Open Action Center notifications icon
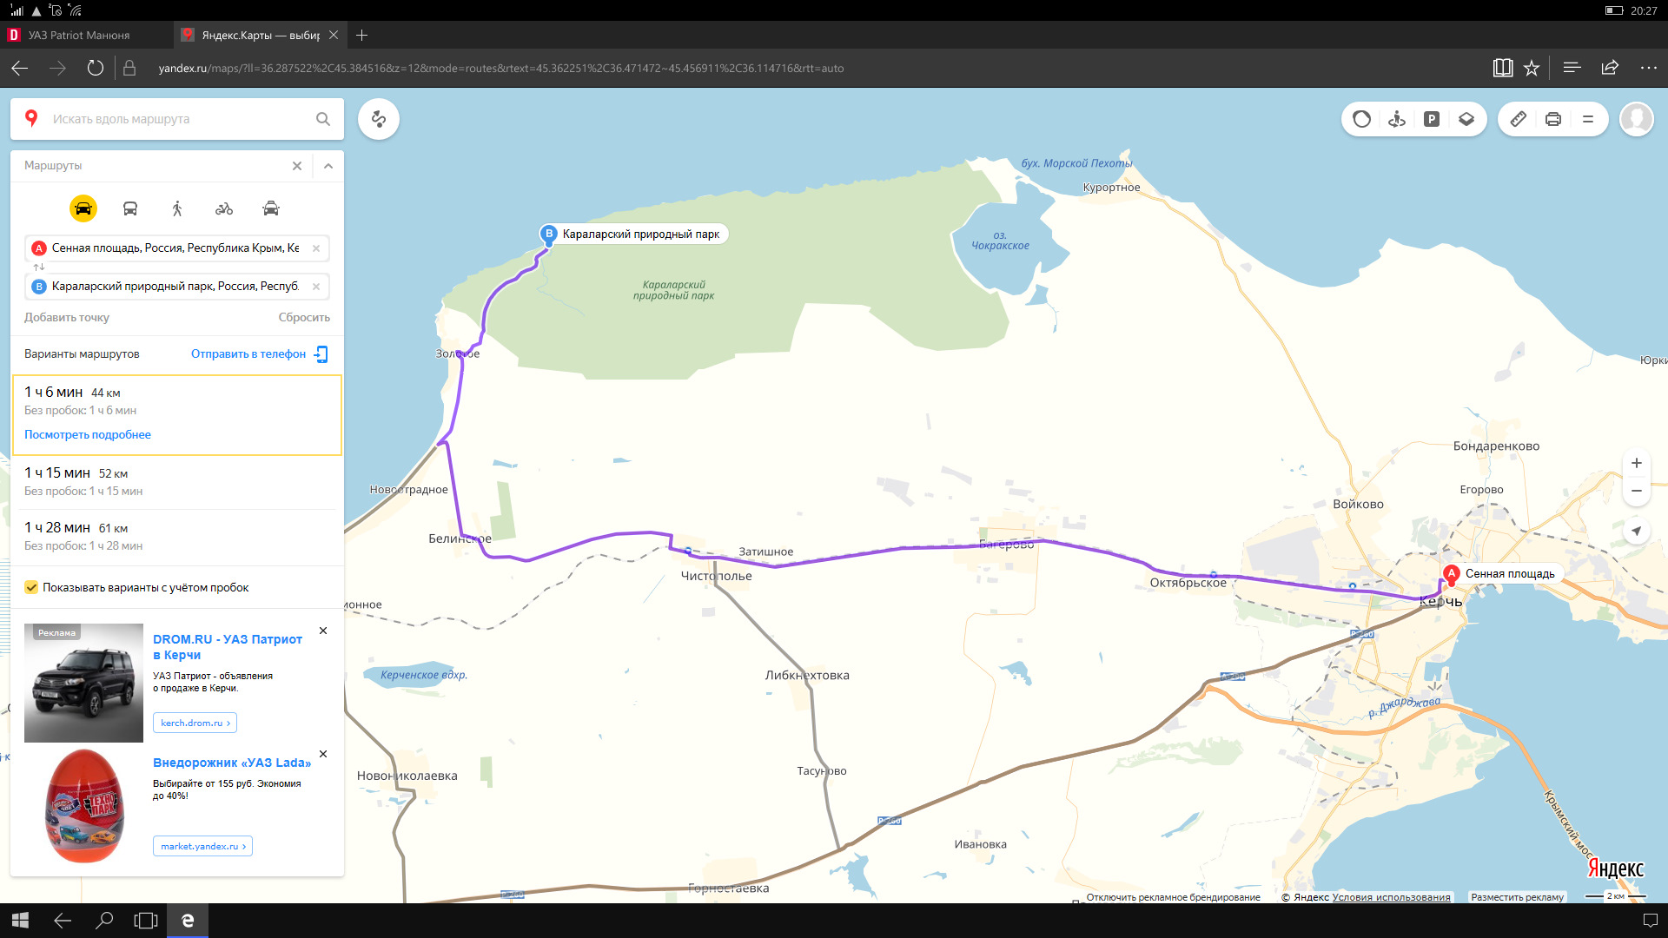Viewport: 1668px width, 938px height. [1651, 921]
